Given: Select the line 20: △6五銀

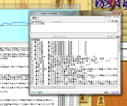Looking at the screenshot, I should point(74,81).
